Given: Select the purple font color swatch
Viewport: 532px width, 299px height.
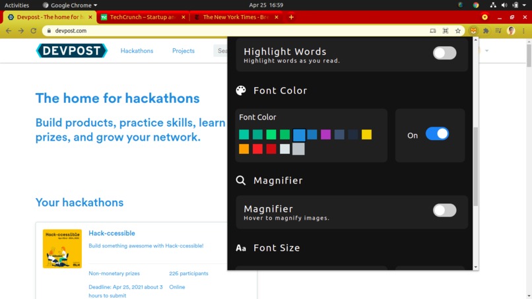Looking at the screenshot, I should pyautogui.click(x=325, y=135).
